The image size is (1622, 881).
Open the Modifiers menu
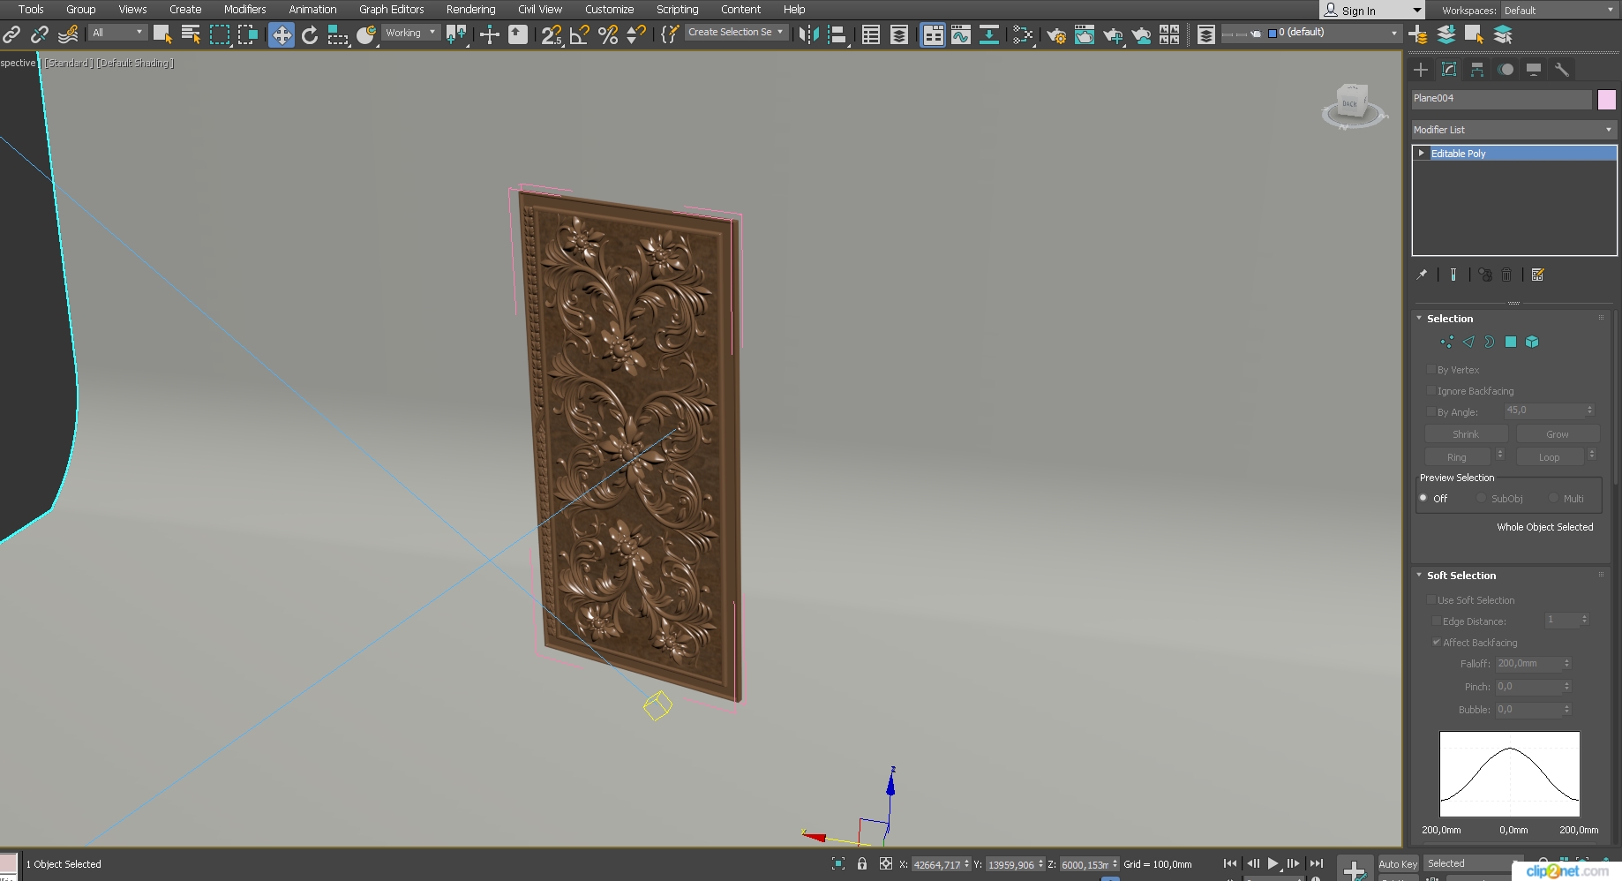coord(244,9)
